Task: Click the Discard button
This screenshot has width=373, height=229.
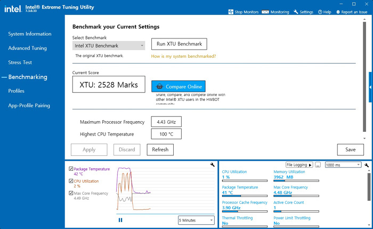Action: coord(127,149)
